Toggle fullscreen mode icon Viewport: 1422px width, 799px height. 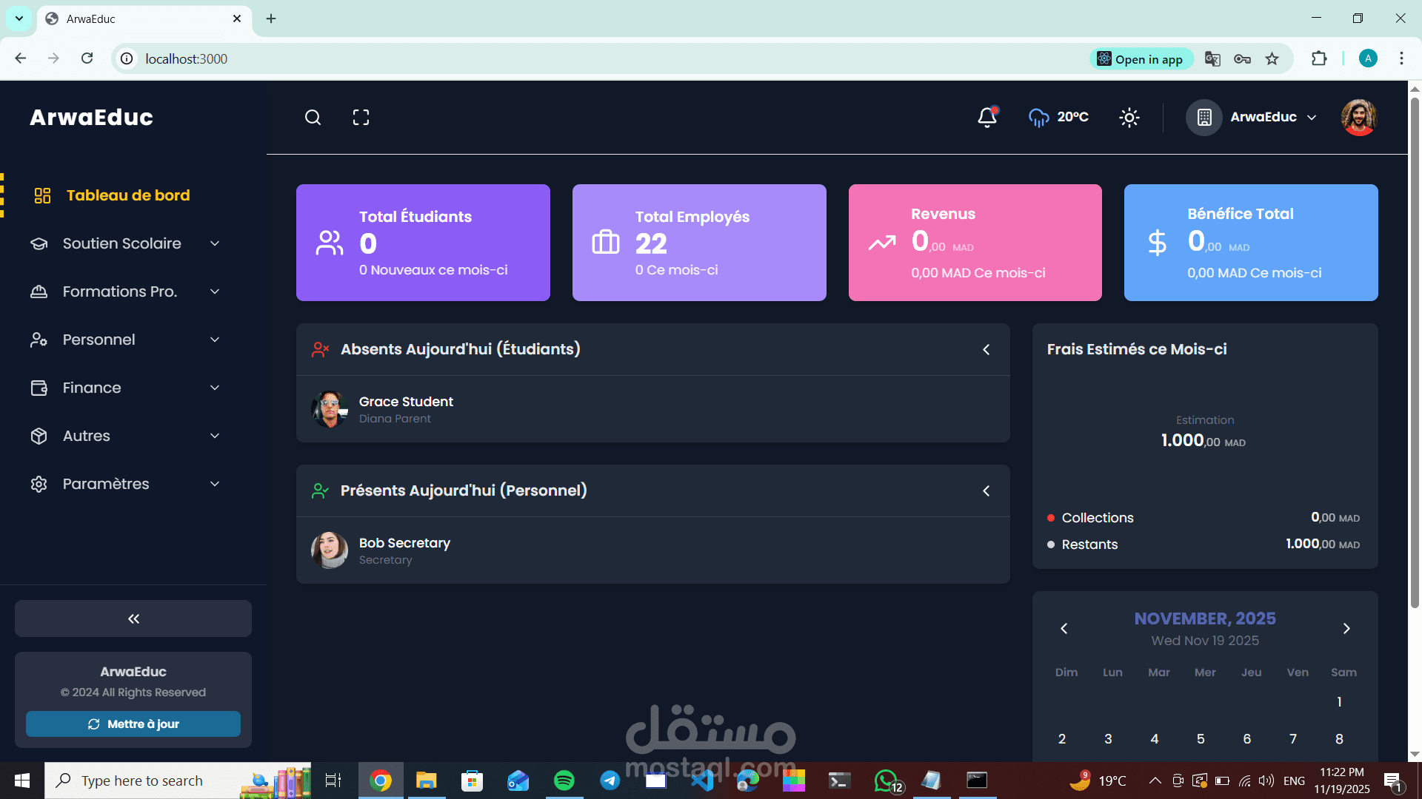361,118
